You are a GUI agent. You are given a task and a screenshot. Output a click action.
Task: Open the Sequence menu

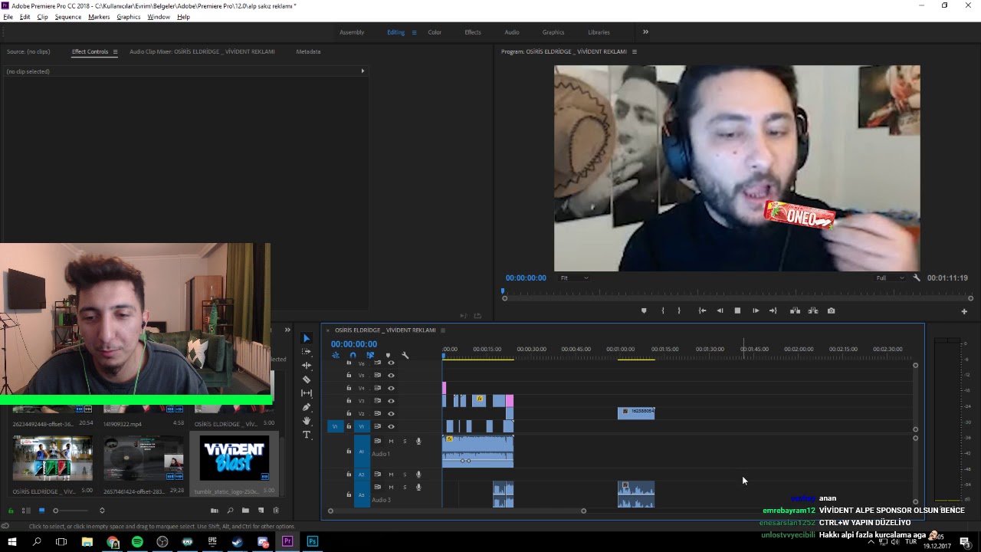pos(68,17)
